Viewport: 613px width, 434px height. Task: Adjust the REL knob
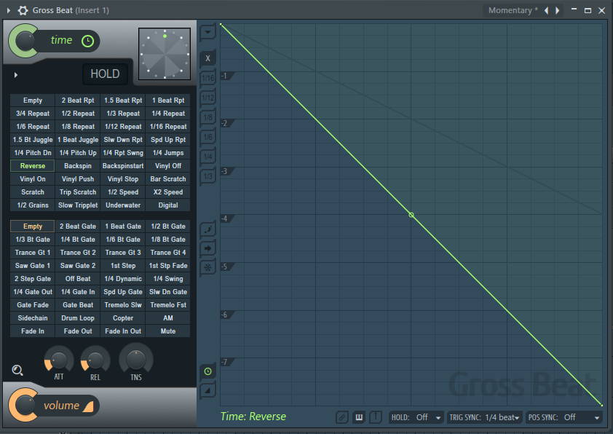coord(95,360)
